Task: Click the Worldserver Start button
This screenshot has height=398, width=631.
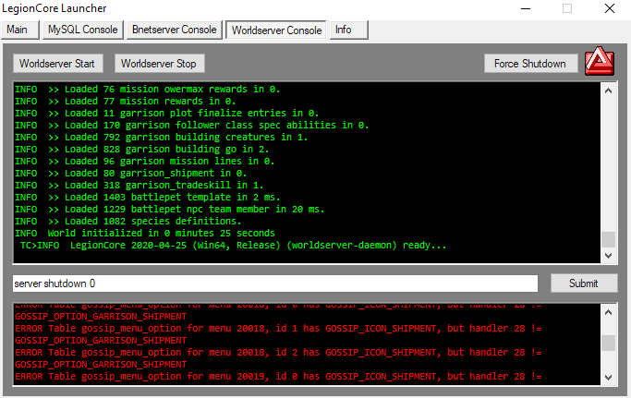Action: (57, 64)
